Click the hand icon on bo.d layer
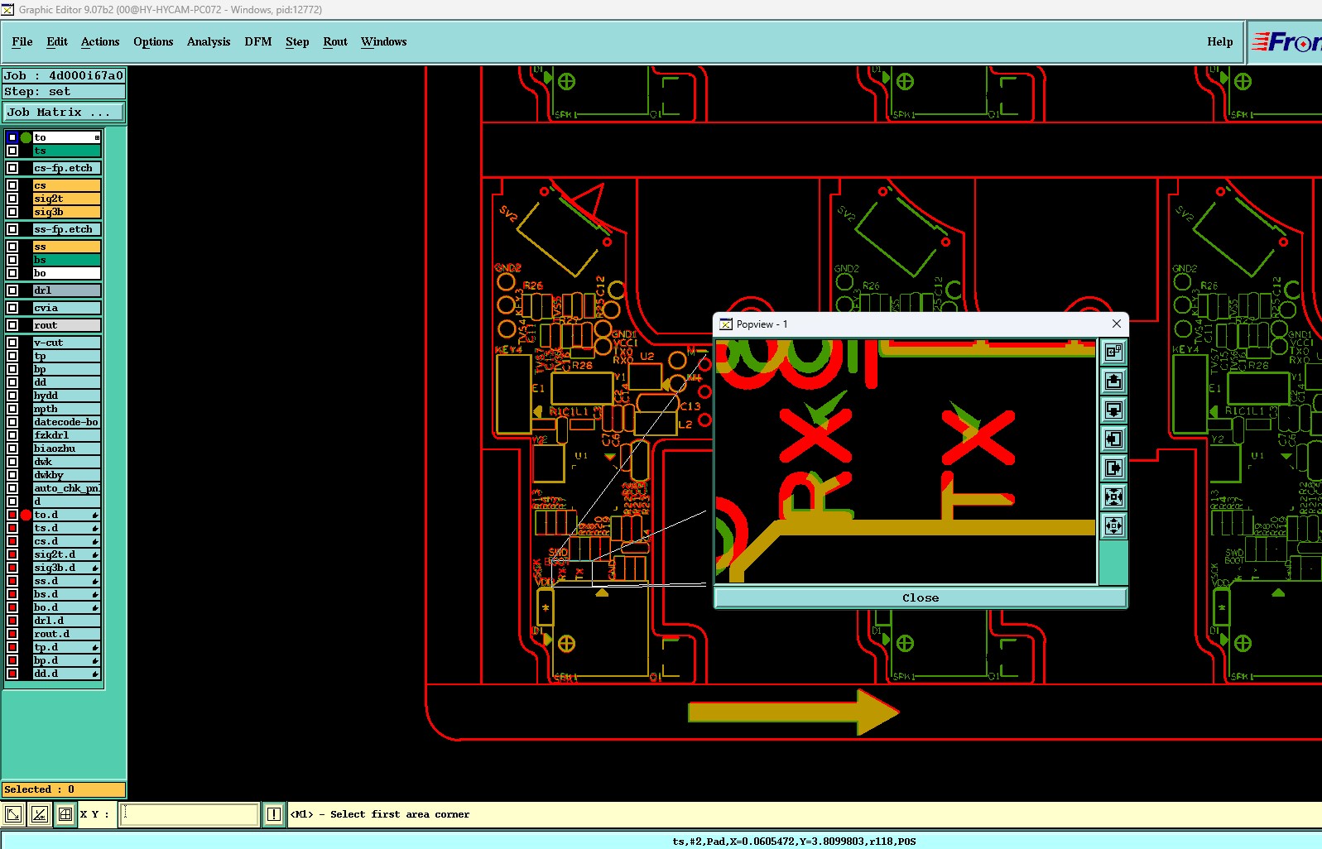Screen dimensions: 1322x849 coord(95,607)
